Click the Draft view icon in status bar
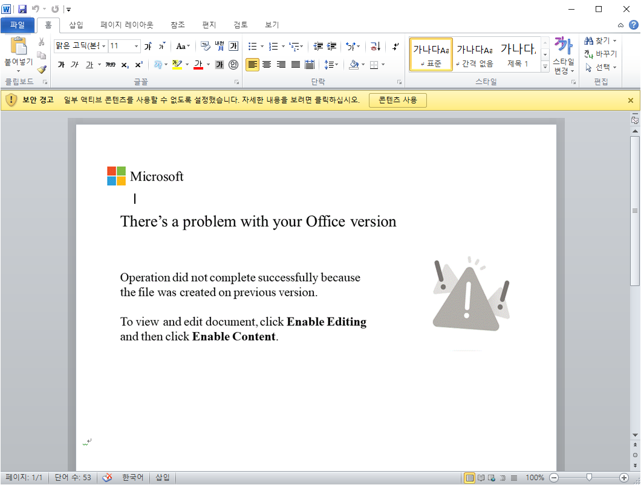This screenshot has width=641, height=485. (514, 478)
